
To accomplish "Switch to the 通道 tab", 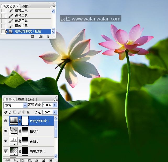I will 21,99.
